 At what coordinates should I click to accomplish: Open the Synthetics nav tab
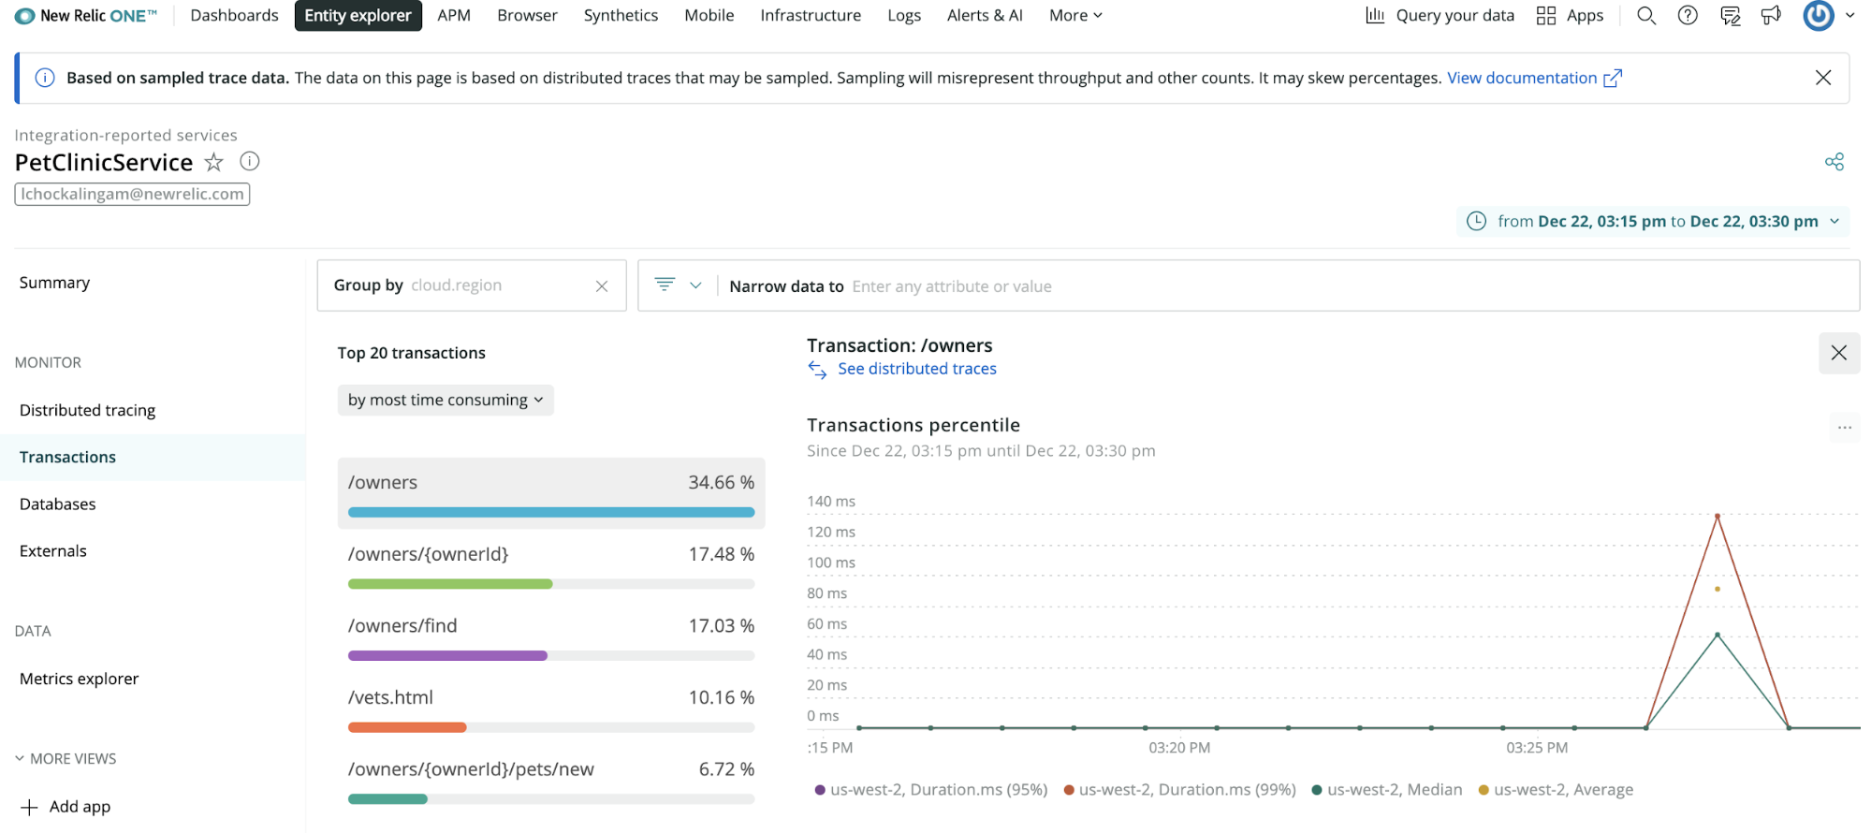[621, 15]
